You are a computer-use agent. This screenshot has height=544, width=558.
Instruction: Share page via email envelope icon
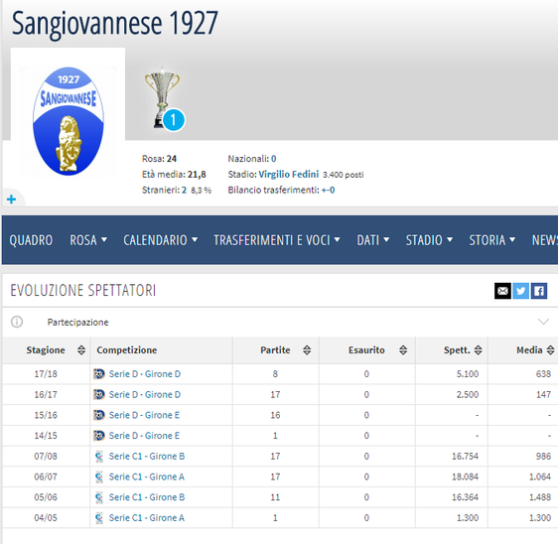tap(502, 291)
